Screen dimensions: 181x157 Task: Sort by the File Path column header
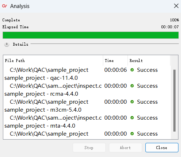point(53,61)
